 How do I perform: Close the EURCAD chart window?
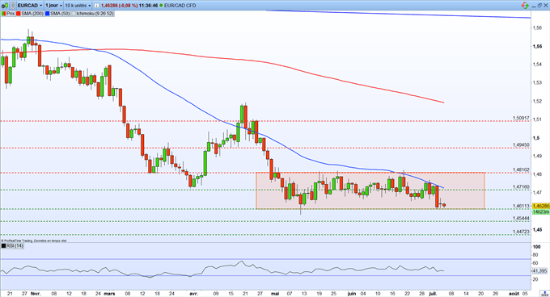pyautogui.click(x=546, y=6)
